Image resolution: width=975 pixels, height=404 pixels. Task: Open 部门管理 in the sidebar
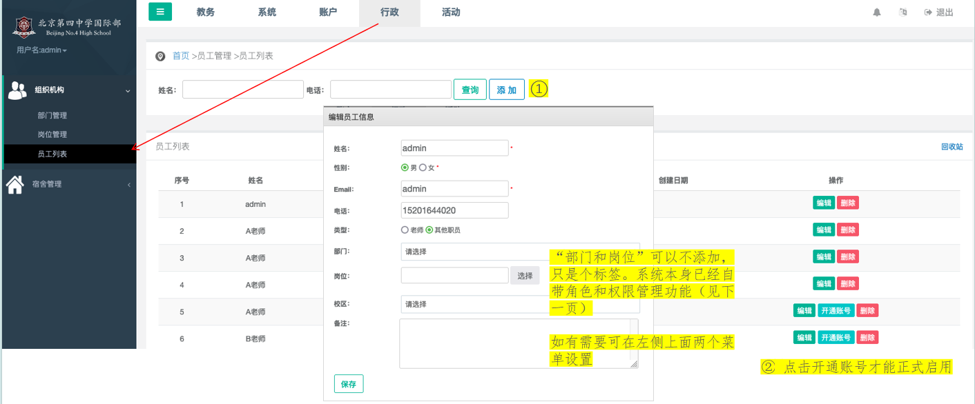(x=52, y=115)
